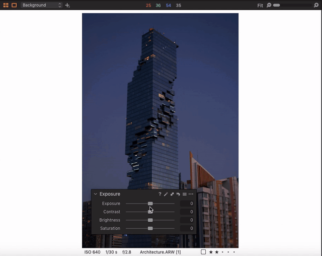Add a new layer with plus icon
This screenshot has width=322, height=256.
click(67, 5)
